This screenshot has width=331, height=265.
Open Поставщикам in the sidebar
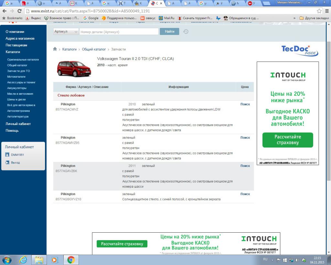click(x=16, y=45)
